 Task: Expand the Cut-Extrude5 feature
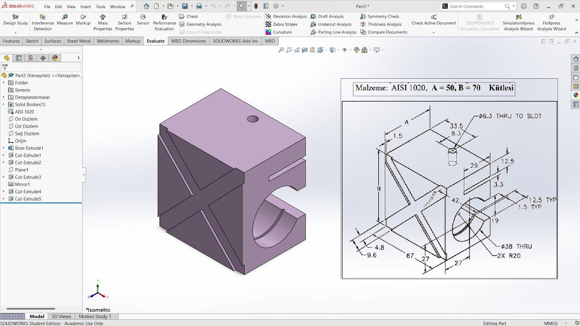[x=4, y=199]
